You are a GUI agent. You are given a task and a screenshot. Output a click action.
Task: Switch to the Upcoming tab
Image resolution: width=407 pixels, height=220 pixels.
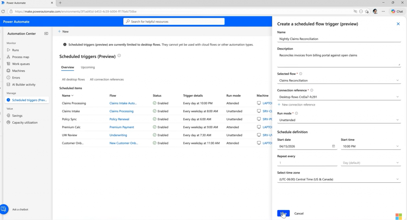[88, 67]
